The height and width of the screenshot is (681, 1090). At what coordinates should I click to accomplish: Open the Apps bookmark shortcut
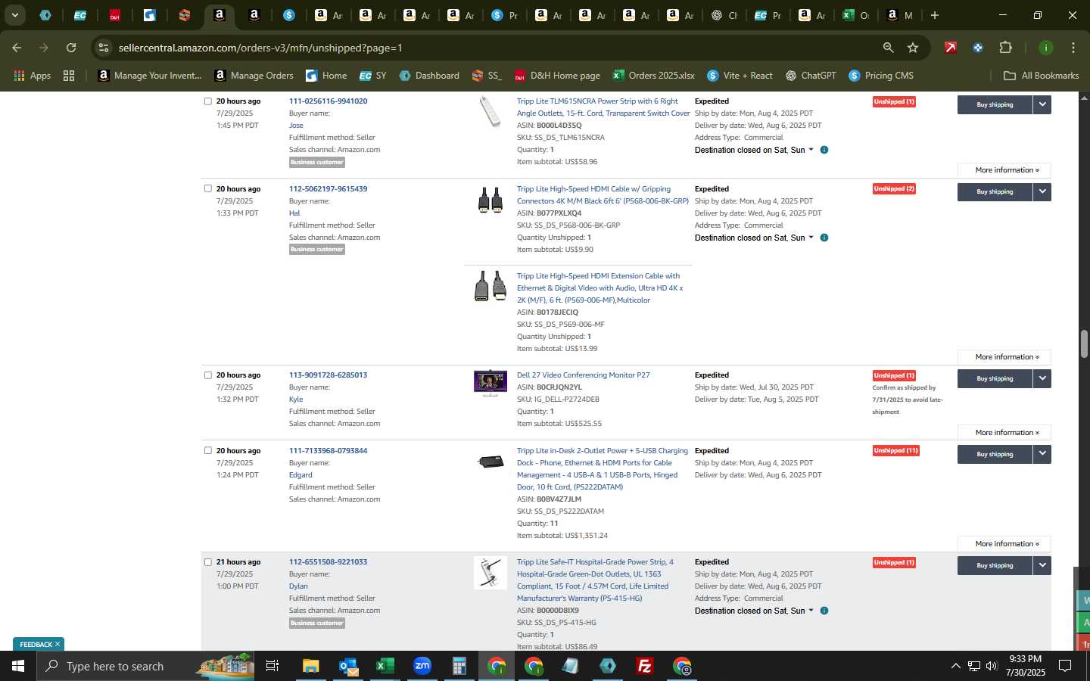(32, 76)
